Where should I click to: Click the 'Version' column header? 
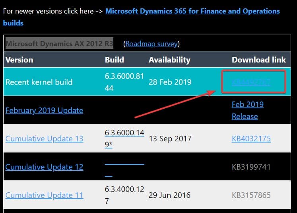(x=19, y=60)
